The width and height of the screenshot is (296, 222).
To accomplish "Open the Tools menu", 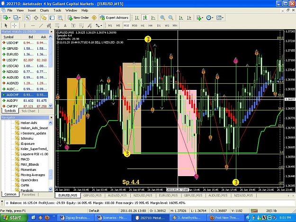I will pyautogui.click(x=57, y=10).
